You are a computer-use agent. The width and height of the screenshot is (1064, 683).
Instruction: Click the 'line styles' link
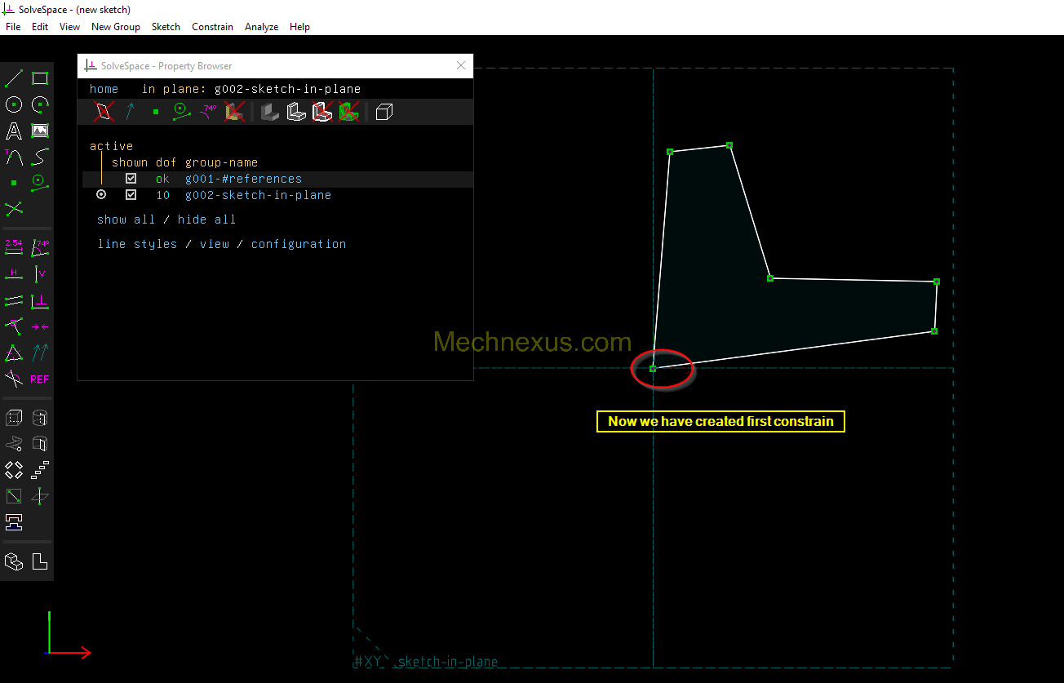(x=137, y=244)
